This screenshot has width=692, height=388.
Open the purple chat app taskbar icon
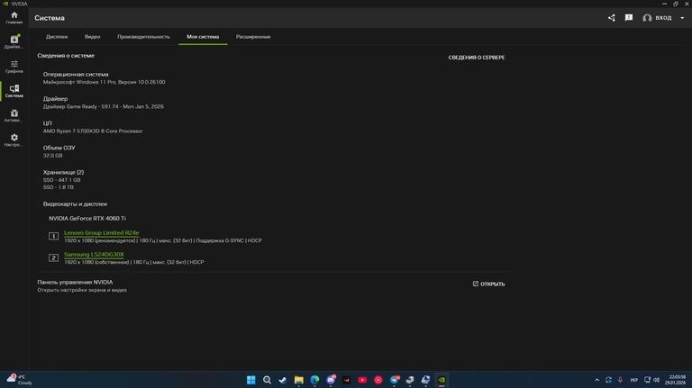coord(331,380)
